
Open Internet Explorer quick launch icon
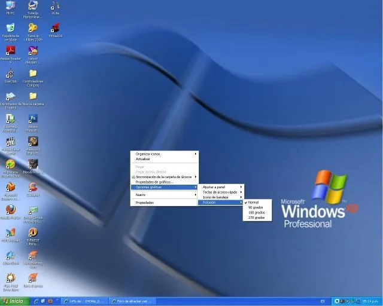click(36, 301)
